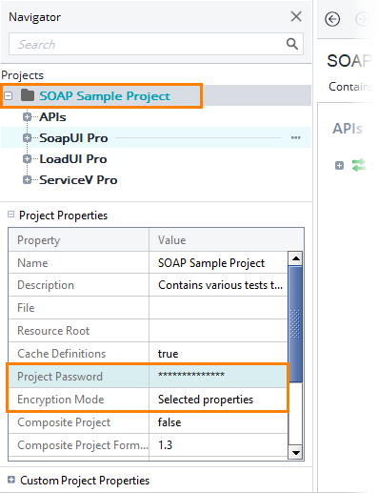The image size is (378, 493).
Task: Select the ServiceV Pro tree item
Action: 78,180
